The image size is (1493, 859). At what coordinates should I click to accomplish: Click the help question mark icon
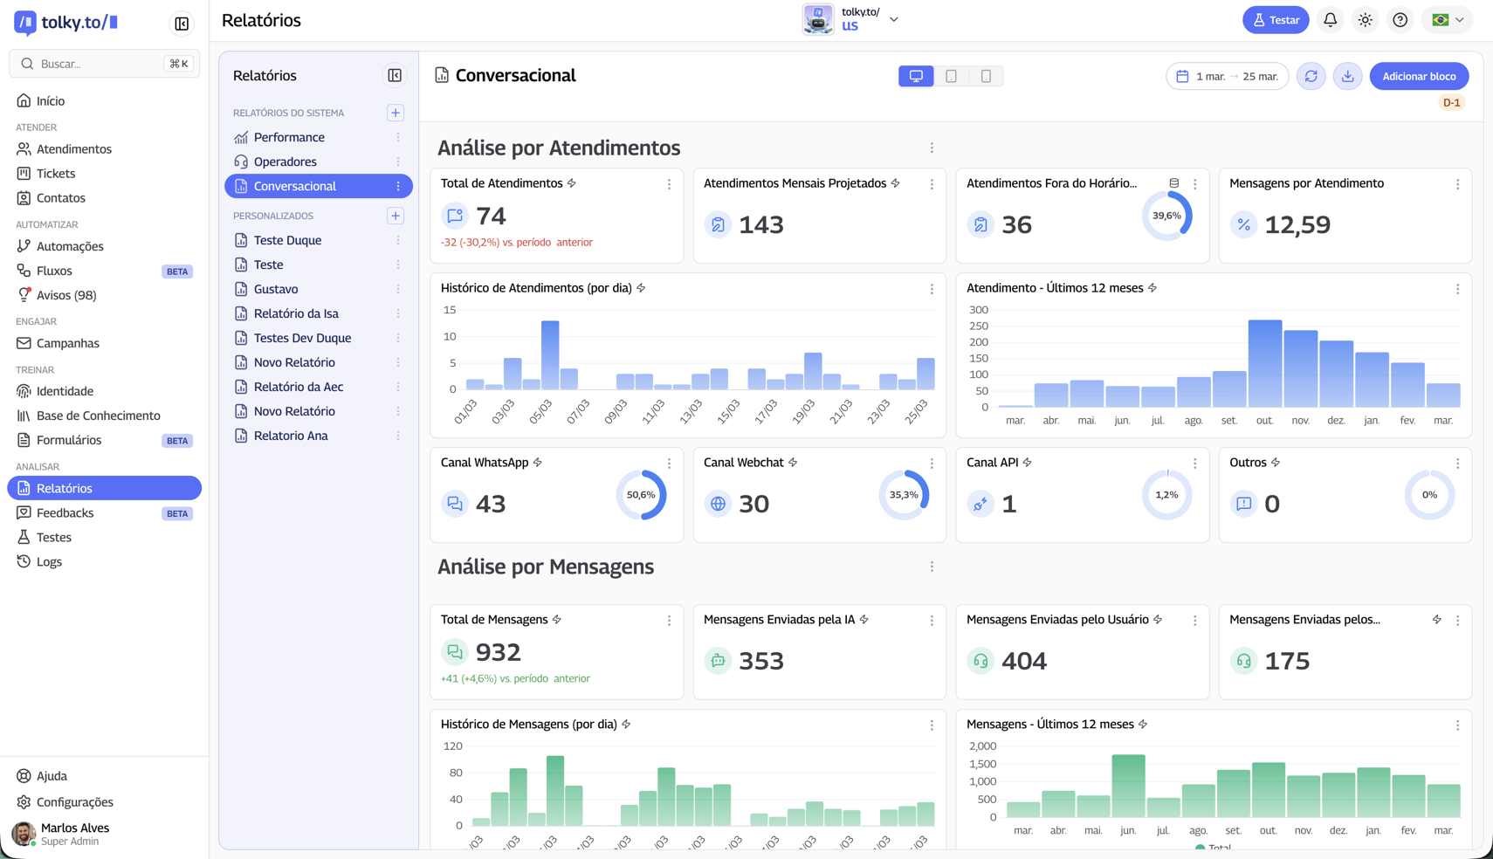1400,20
